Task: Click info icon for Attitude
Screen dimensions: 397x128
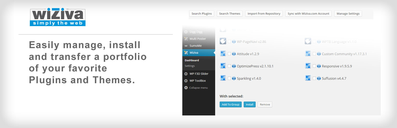Action: tap(234, 54)
